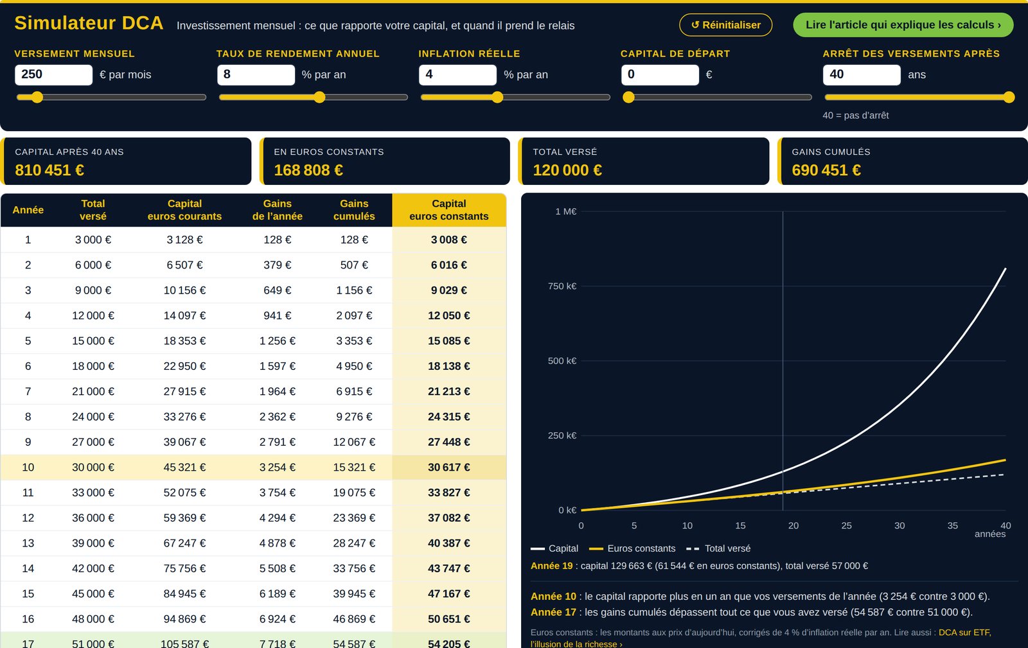Image resolution: width=1028 pixels, height=648 pixels.
Task: Click the Capital de départ slider
Action: [717, 98]
